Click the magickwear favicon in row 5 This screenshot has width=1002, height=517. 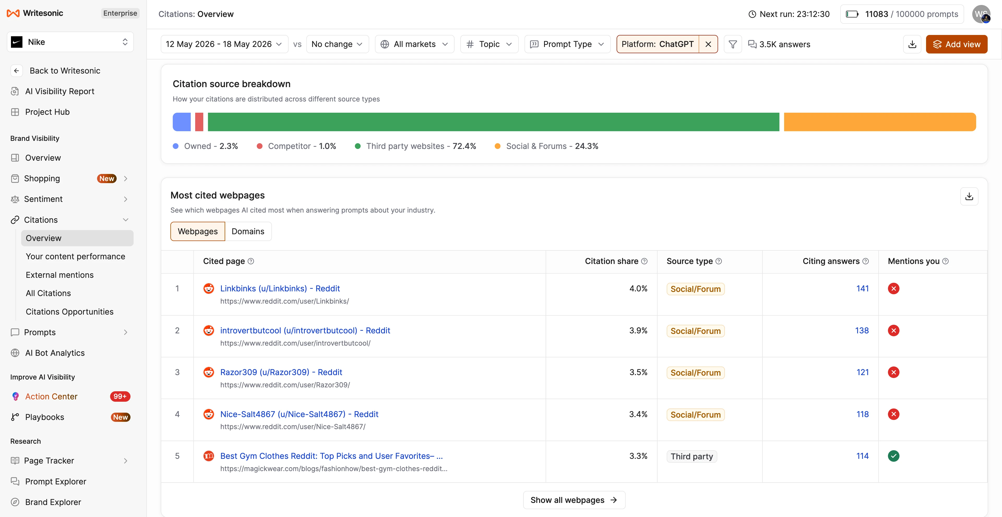click(209, 456)
